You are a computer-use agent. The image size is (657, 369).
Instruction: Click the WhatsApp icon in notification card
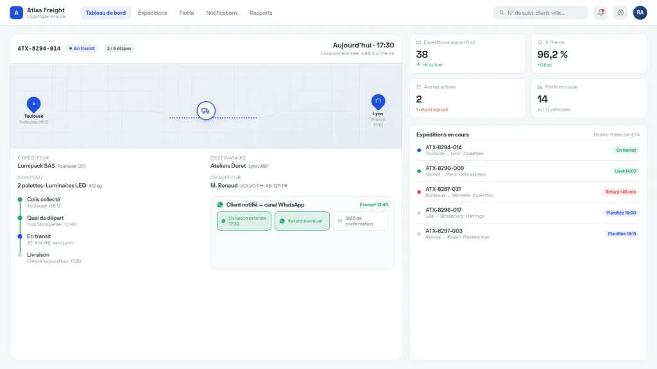click(220, 204)
